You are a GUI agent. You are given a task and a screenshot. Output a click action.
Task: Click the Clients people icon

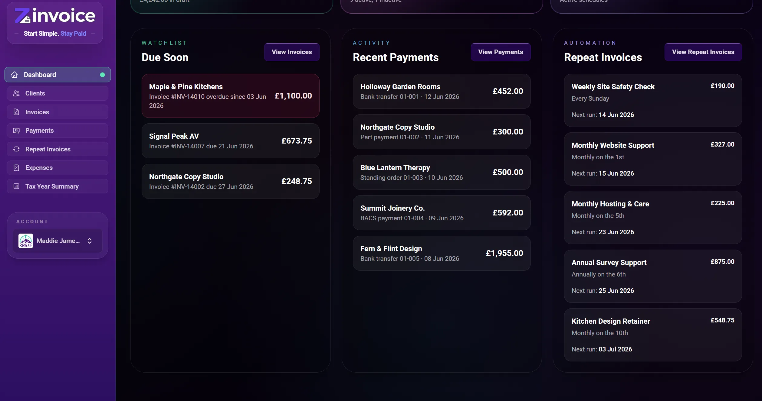coord(16,93)
